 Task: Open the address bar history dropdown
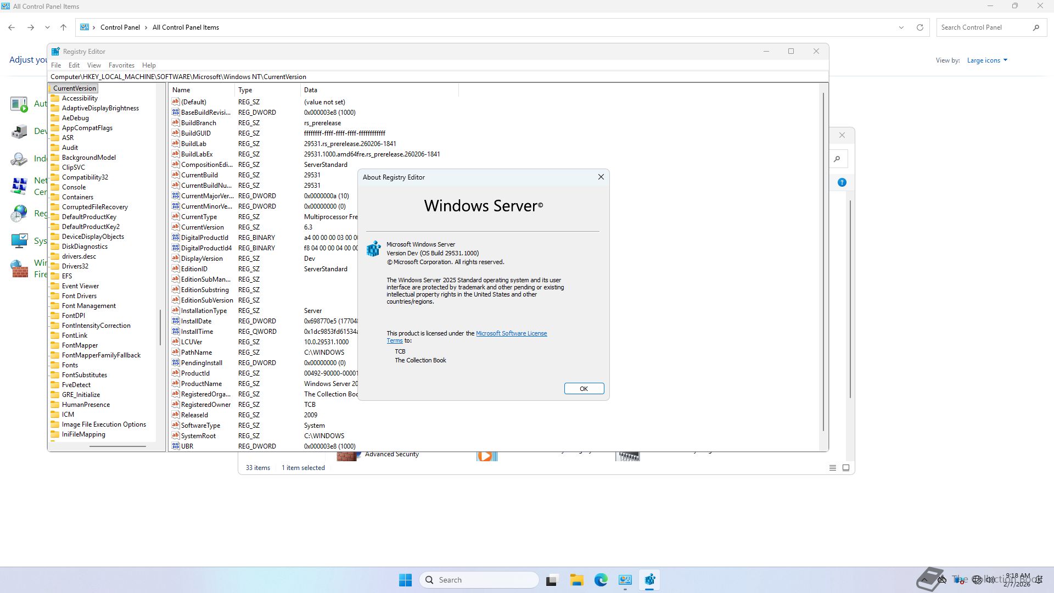pyautogui.click(x=901, y=27)
